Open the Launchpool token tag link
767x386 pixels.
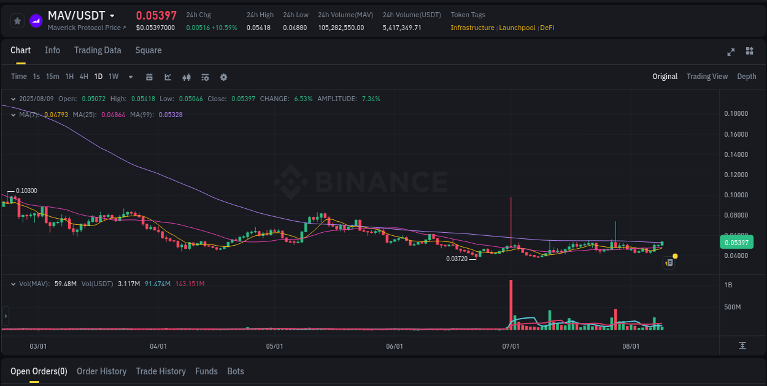[517, 28]
